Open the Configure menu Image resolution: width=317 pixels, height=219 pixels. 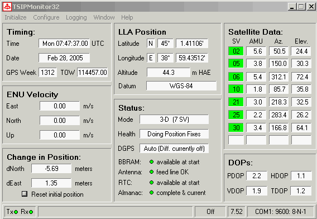tap(46, 17)
